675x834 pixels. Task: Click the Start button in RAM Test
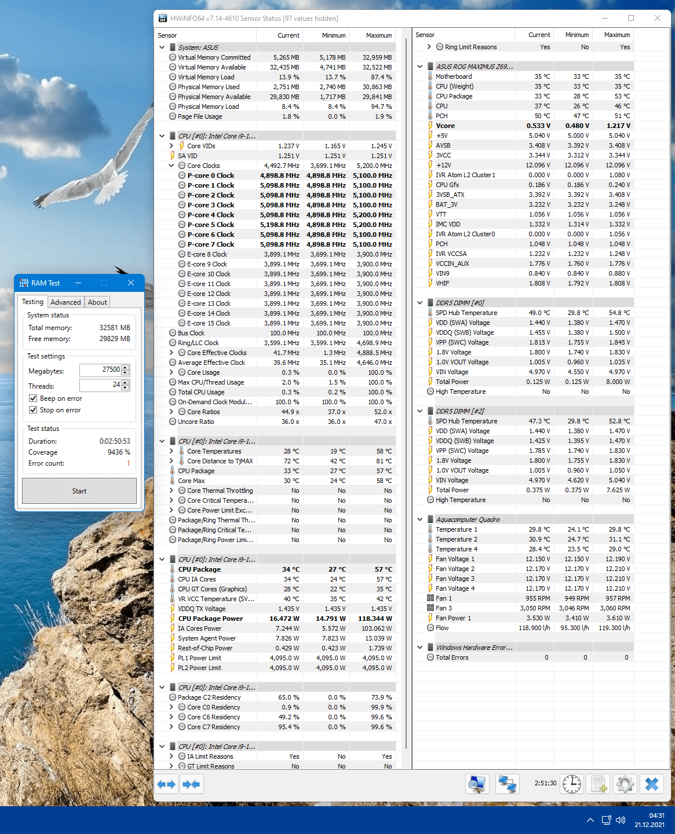coord(79,491)
